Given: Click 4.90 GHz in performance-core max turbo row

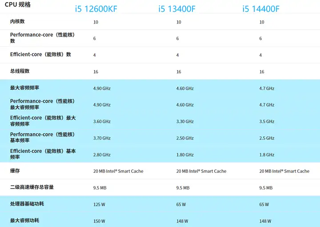Looking at the screenshot, I should pyautogui.click(x=102, y=105).
